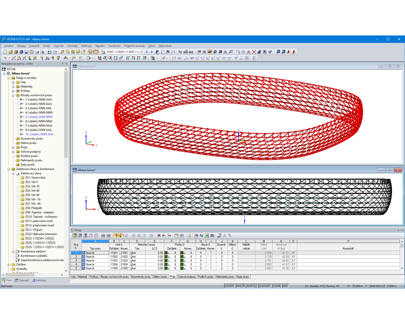405x324 pixels.
Task: Select hinge 10: Lokální NNN AAA
Action: coord(39,134)
